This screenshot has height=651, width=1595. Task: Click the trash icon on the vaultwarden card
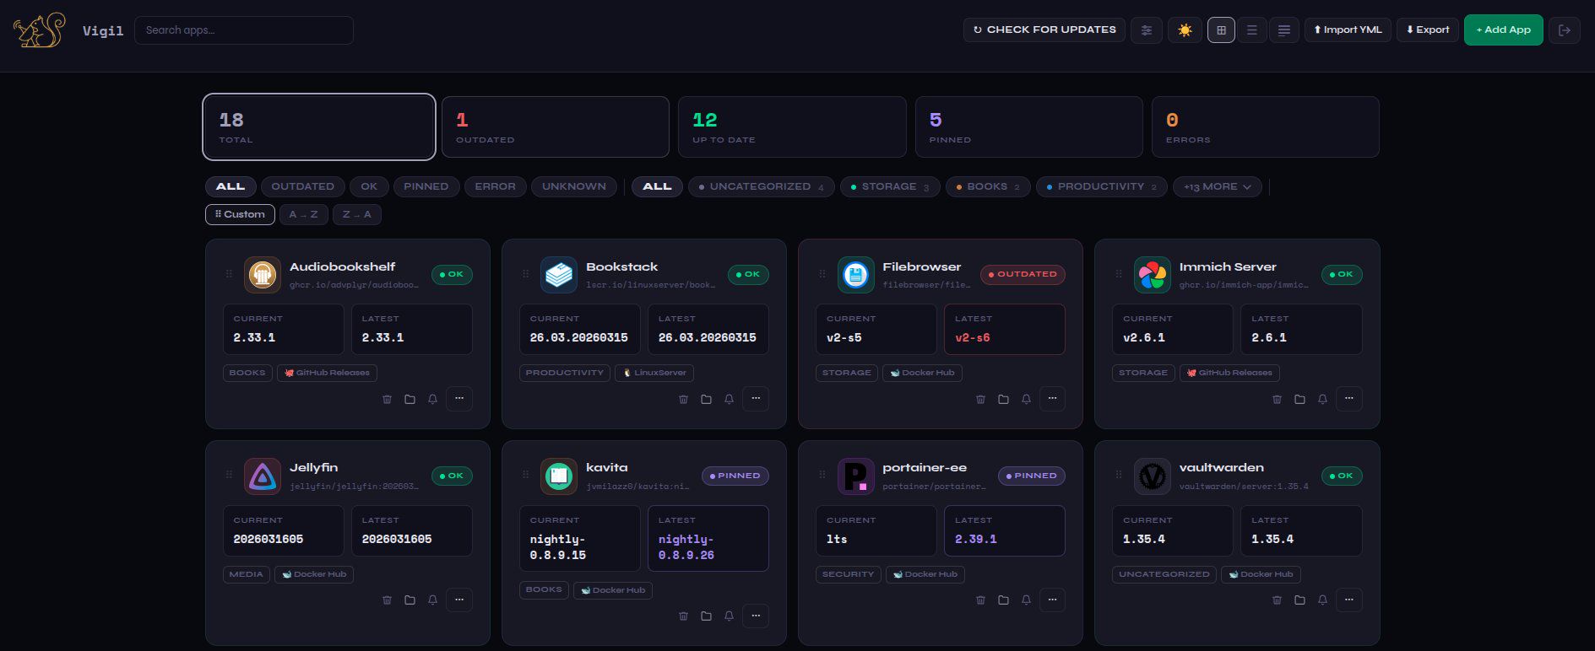point(1277,600)
